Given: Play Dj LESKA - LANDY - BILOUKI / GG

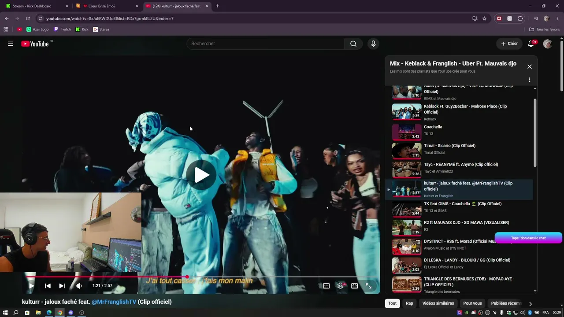Looking at the screenshot, I should [x=459, y=265].
